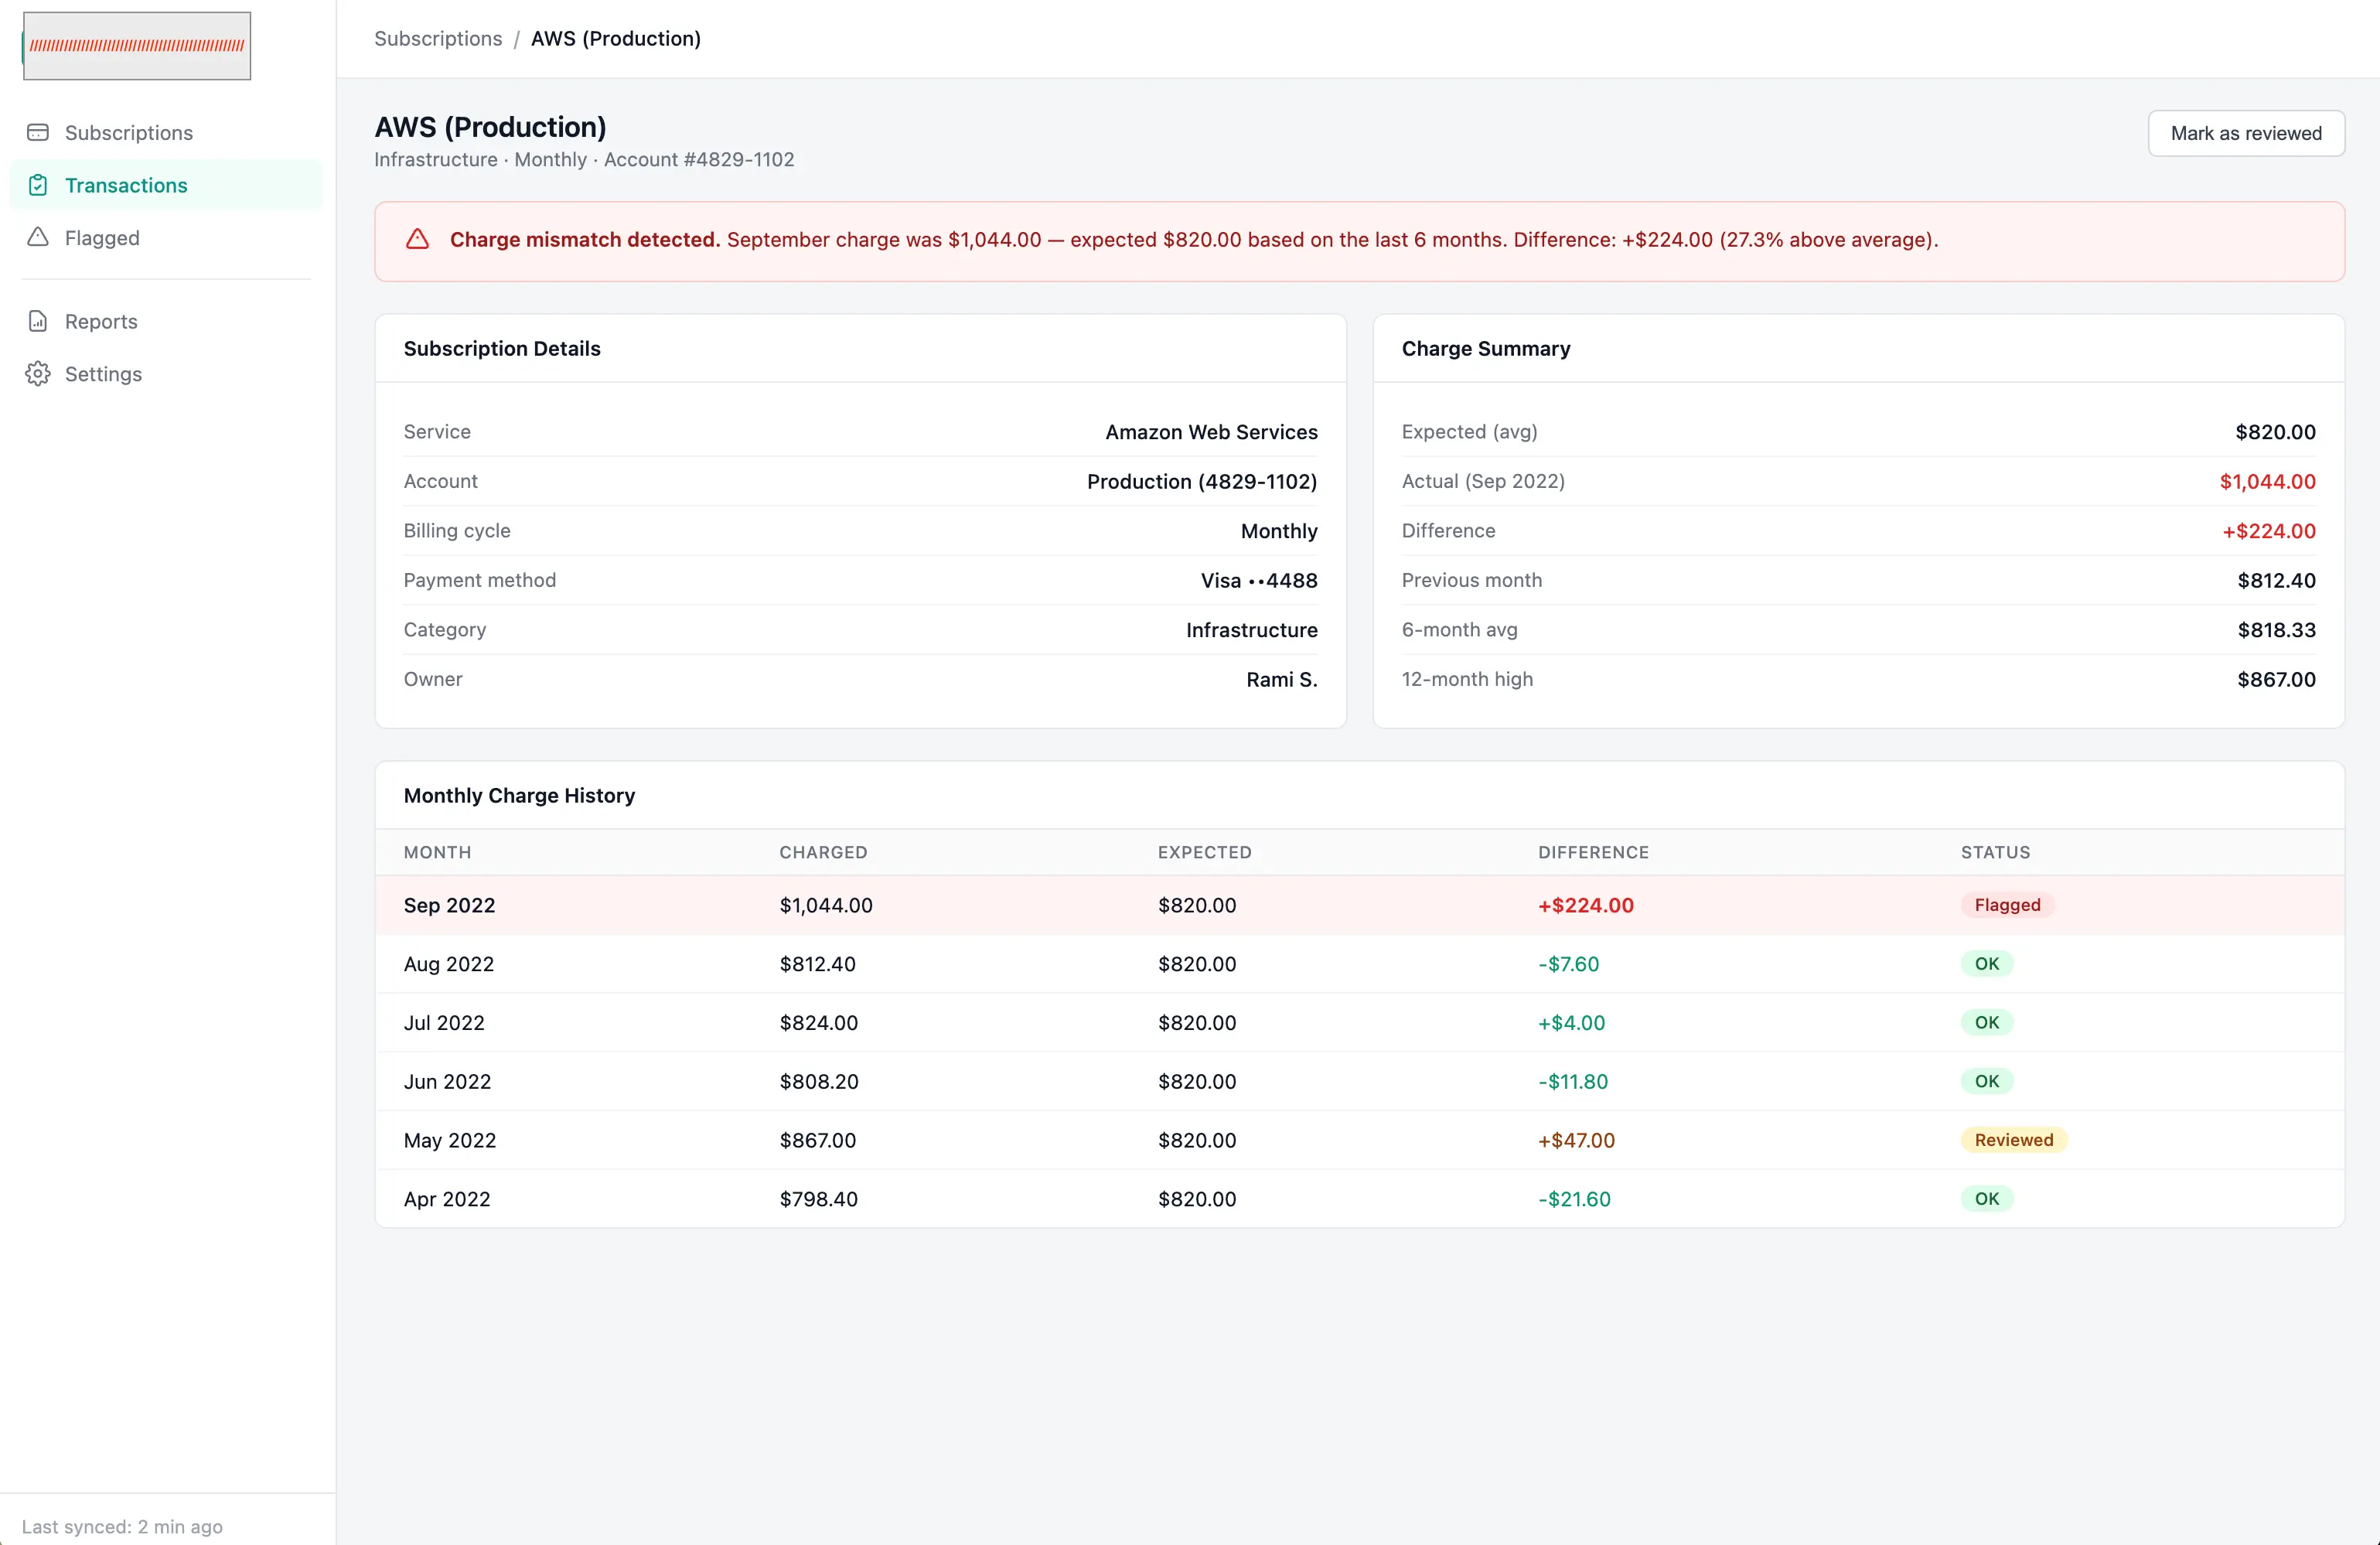The image size is (2380, 1545).
Task: Click the Flagged status badge for Sep 2022
Action: click(2007, 905)
